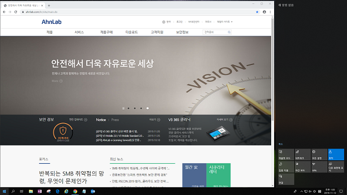Click the green Security Letter tile

click(219, 175)
